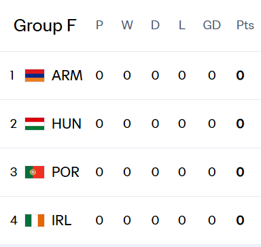The height and width of the screenshot is (247, 261).
Task: Click Armenia's bold points value
Action: (x=240, y=76)
